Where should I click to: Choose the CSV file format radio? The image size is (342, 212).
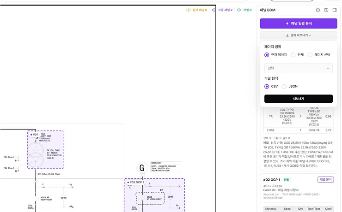pyautogui.click(x=267, y=87)
